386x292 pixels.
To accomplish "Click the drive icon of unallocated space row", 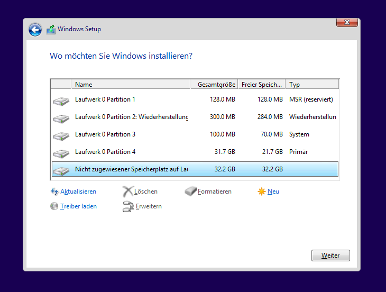I will pyautogui.click(x=61, y=171).
